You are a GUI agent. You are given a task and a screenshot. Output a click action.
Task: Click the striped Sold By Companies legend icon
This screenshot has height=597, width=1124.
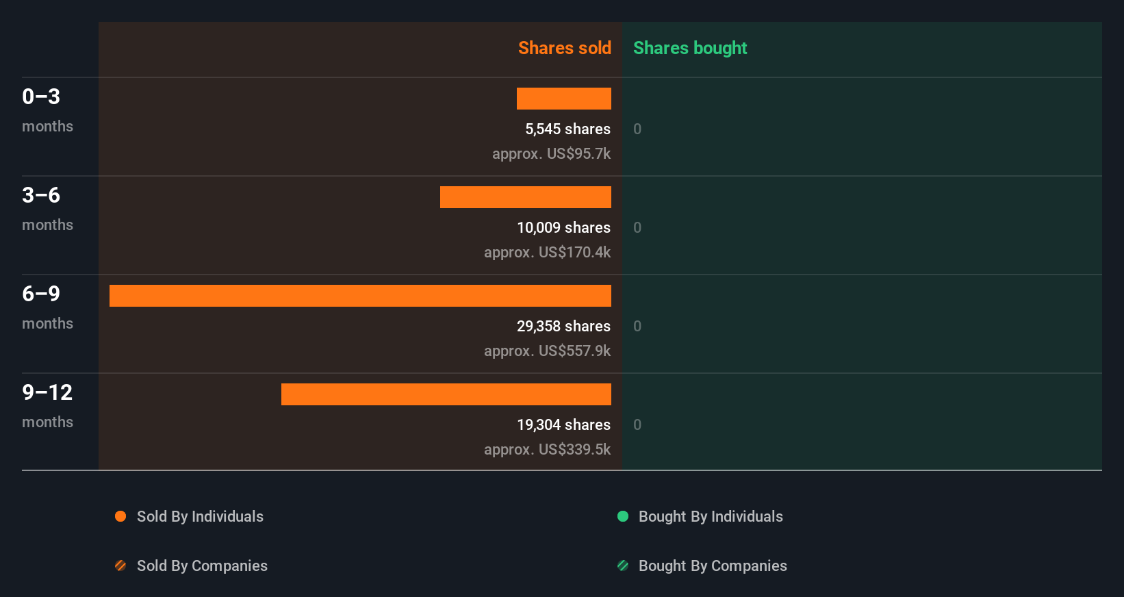click(120, 566)
